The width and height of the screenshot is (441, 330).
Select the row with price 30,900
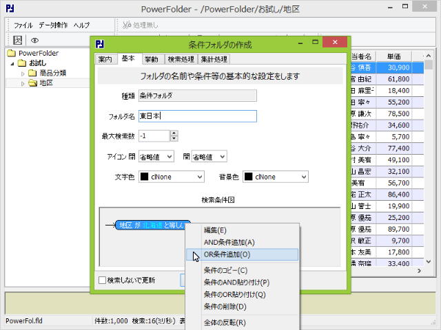coord(387,67)
